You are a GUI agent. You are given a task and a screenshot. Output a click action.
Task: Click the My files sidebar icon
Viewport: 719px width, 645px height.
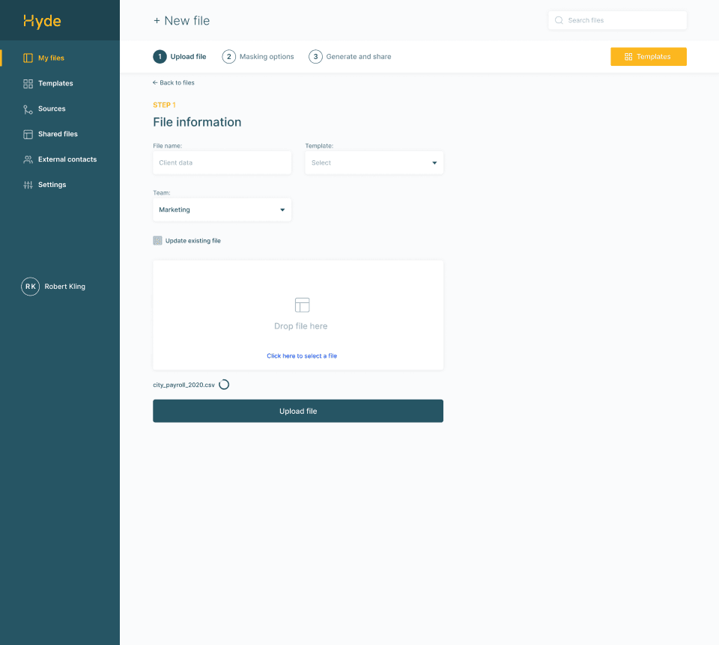pyautogui.click(x=28, y=58)
